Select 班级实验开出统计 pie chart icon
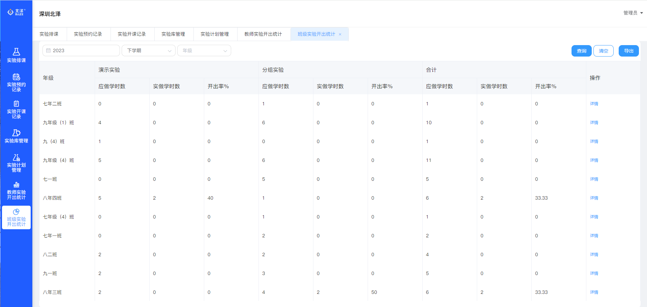Screen dimensions: 647x307 [16, 212]
